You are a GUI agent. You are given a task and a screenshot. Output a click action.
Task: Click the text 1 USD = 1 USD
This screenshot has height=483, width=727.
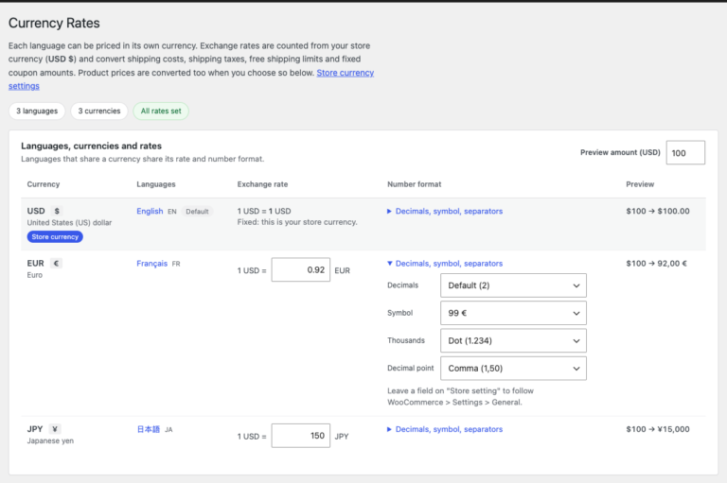click(x=264, y=211)
